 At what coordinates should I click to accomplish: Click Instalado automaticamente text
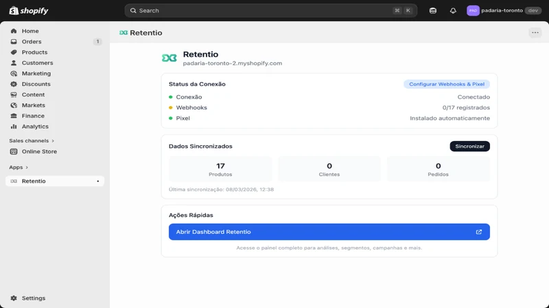pyautogui.click(x=450, y=118)
